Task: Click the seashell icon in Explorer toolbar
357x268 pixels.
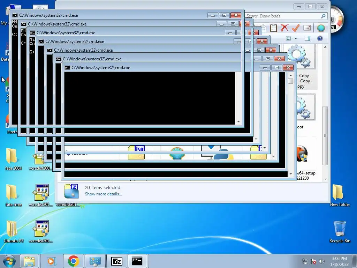Action: 321,28
